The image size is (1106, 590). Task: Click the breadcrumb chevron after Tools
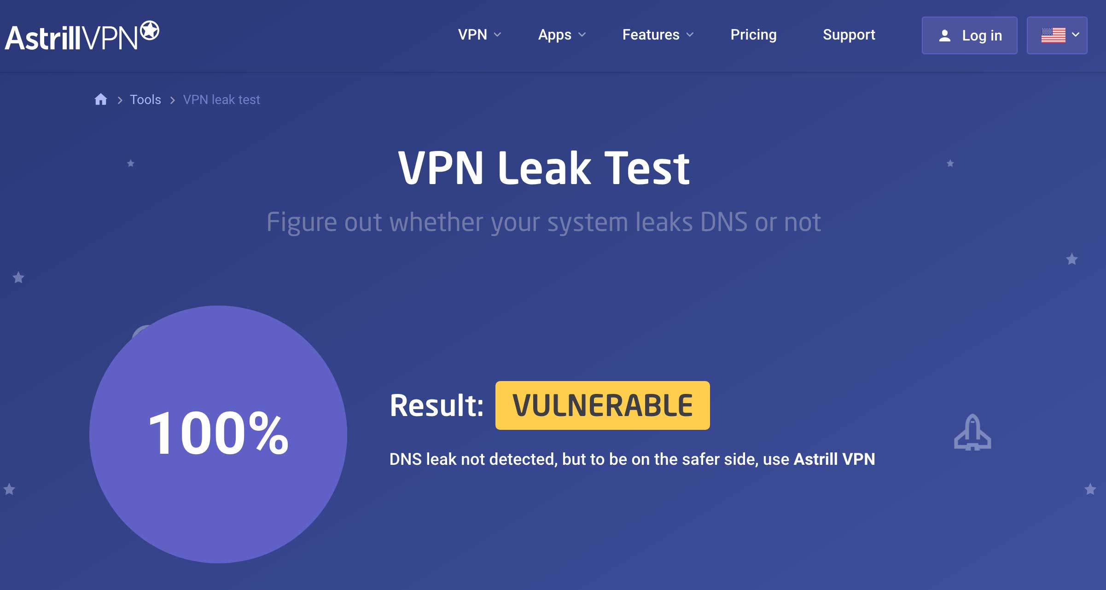(x=173, y=100)
